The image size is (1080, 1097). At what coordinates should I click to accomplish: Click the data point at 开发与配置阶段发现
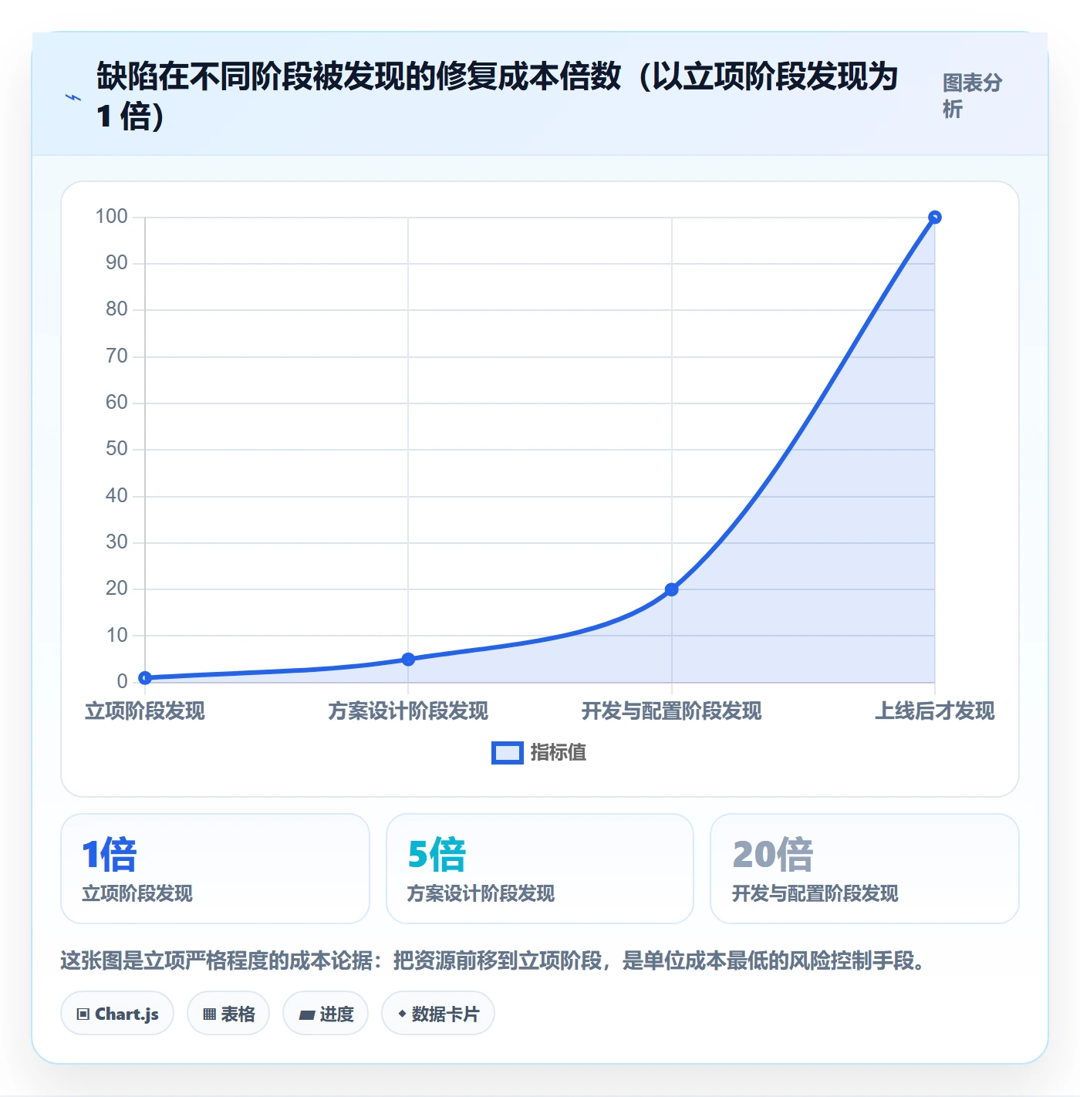pyautogui.click(x=672, y=589)
